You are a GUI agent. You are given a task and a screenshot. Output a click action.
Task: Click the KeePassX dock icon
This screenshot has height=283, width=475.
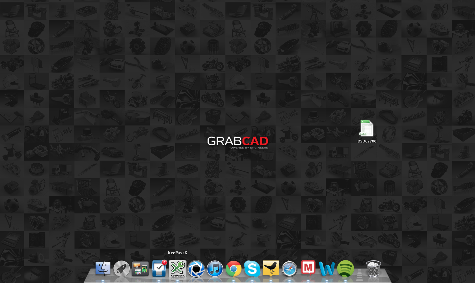click(178, 269)
